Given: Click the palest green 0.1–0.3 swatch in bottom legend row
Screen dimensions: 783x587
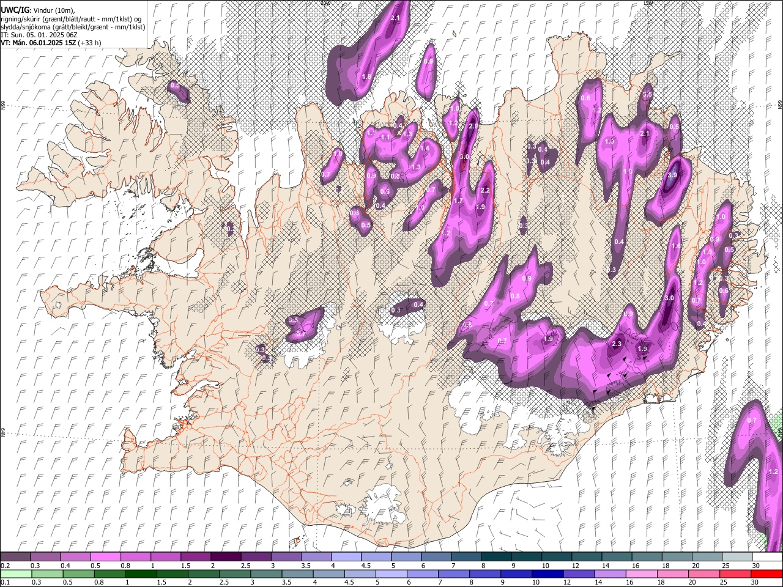Looking at the screenshot, I should coord(15,574).
